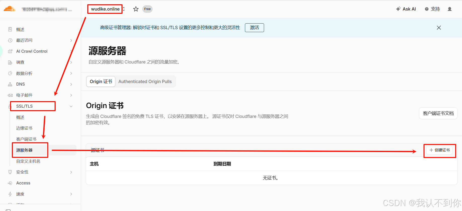This screenshot has width=462, height=211.
Task: Click the 激活 activate button
Action: (255, 28)
